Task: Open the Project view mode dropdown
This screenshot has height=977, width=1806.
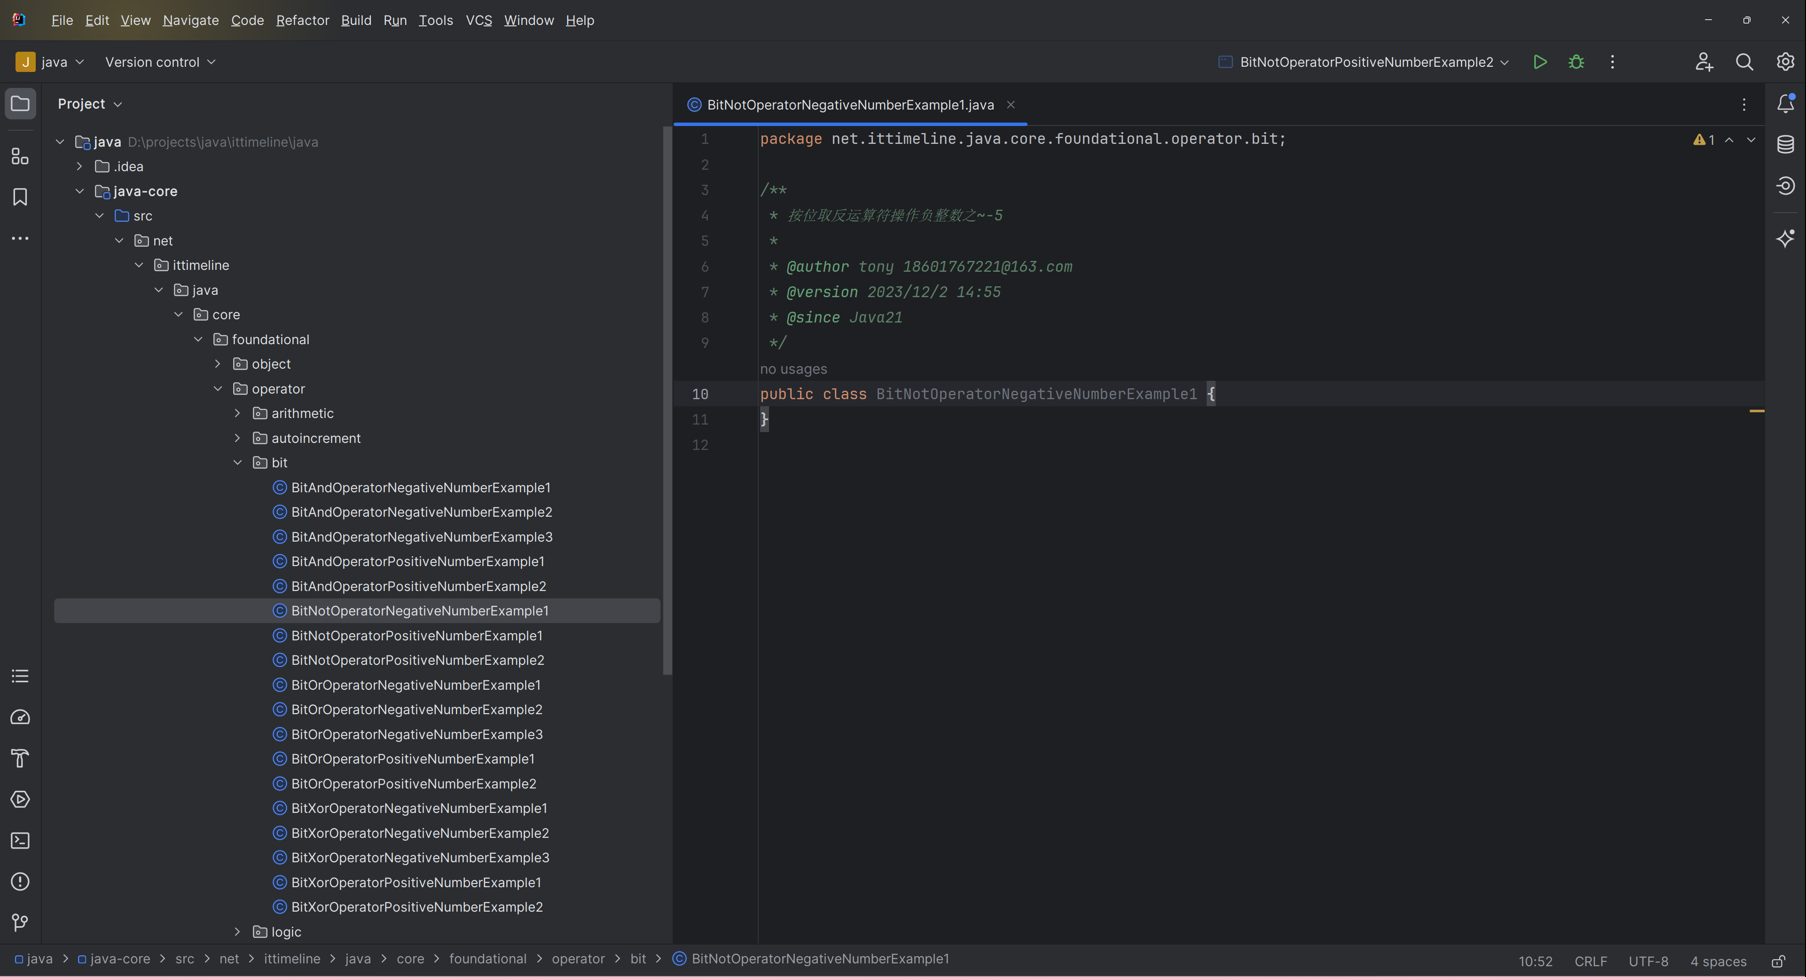Action: point(90,104)
